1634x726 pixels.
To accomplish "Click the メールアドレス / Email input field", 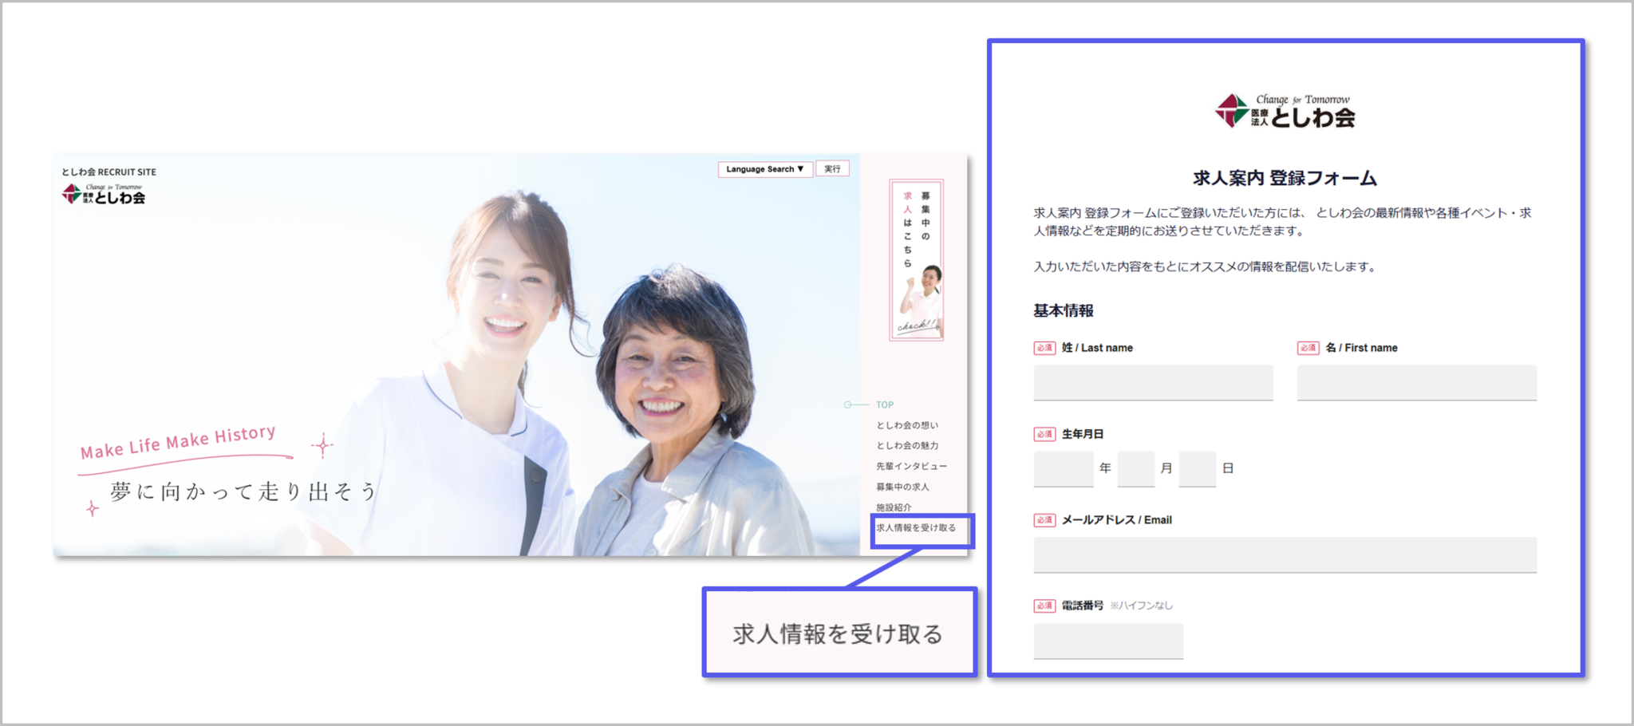I will tap(1285, 554).
